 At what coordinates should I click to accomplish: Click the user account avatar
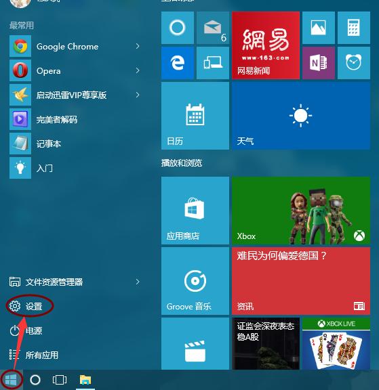click(20, 3)
